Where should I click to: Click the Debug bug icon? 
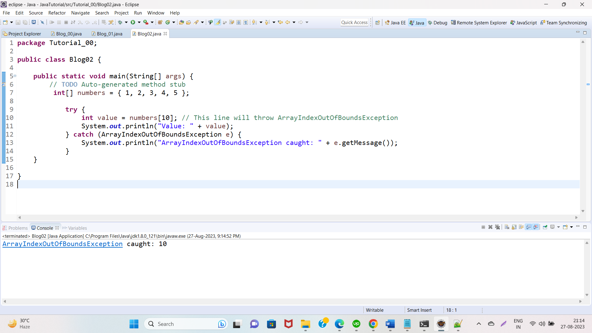120,22
